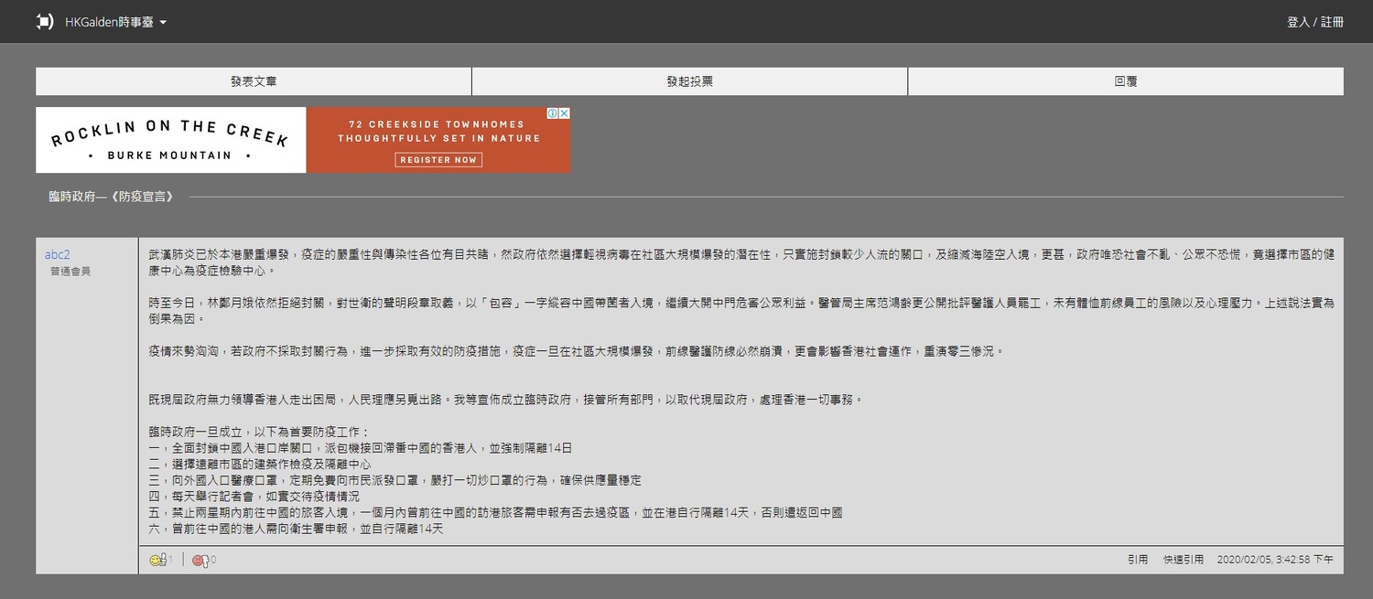The height and width of the screenshot is (599, 1373).
Task: Click the 回覆 reply button
Action: click(1126, 81)
